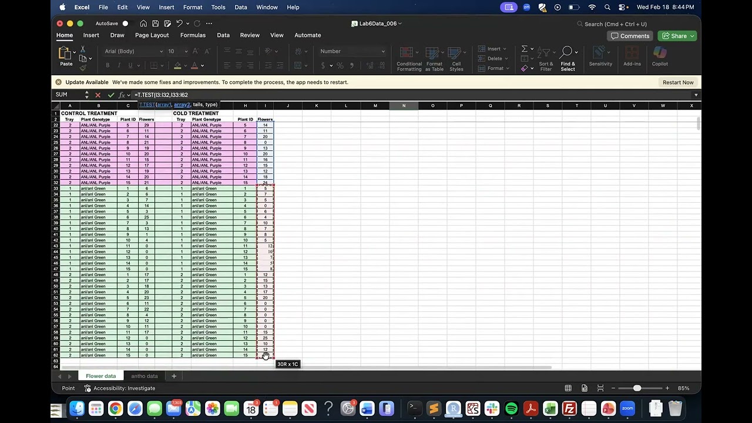
Task: Expand the Delete cells dropdown
Action: [506, 59]
